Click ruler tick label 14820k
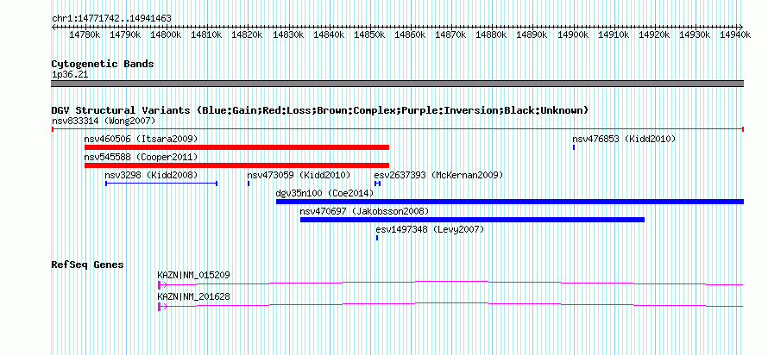The image size is (768, 355). [248, 34]
